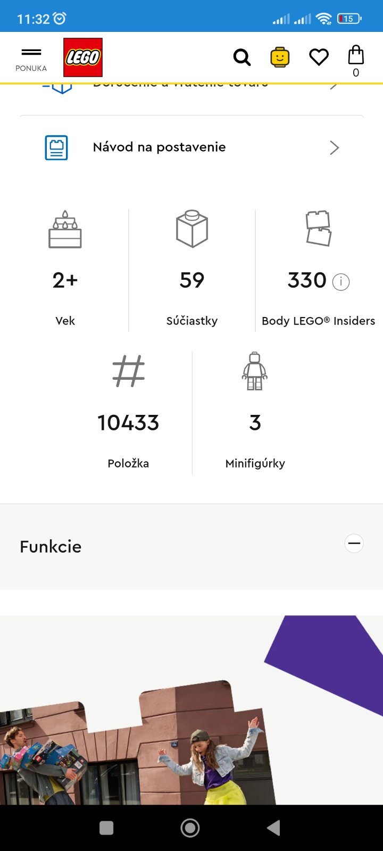Open the search magnifier icon

coord(242,57)
